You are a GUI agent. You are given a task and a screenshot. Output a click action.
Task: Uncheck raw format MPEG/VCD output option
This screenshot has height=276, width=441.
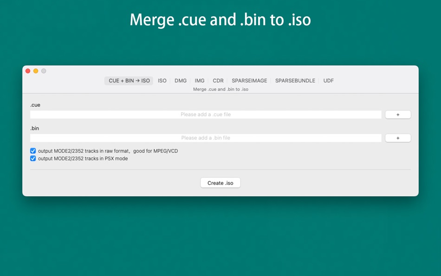33,151
